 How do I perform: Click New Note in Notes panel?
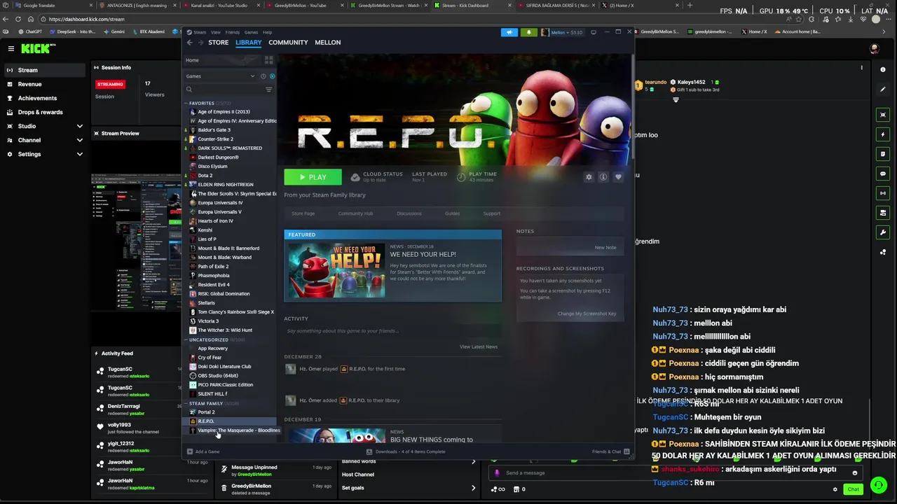coord(605,247)
